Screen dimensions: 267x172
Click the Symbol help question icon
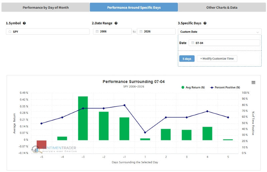point(24,23)
